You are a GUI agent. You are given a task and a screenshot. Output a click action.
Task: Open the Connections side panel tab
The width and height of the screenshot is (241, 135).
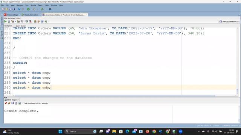(x=2, y=21)
